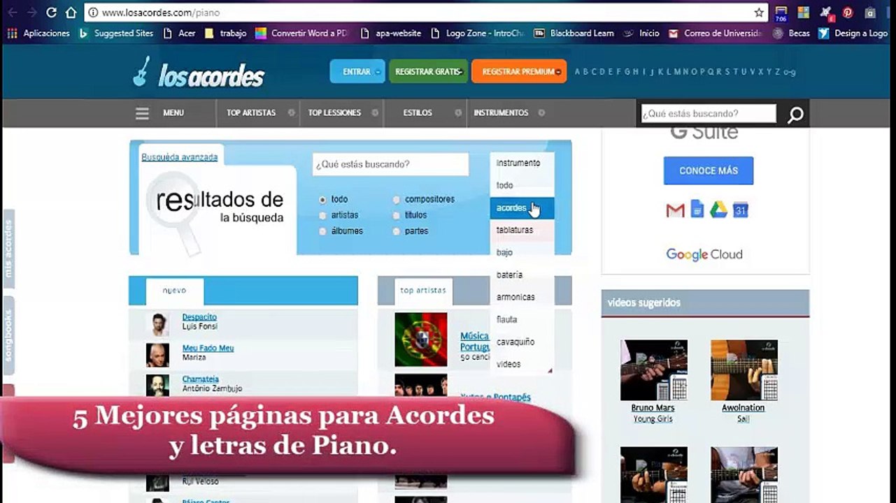Expand the TOP ARTISTAS nav menu

[x=257, y=113]
